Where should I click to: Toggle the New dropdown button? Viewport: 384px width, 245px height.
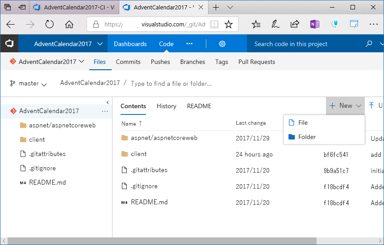click(345, 106)
